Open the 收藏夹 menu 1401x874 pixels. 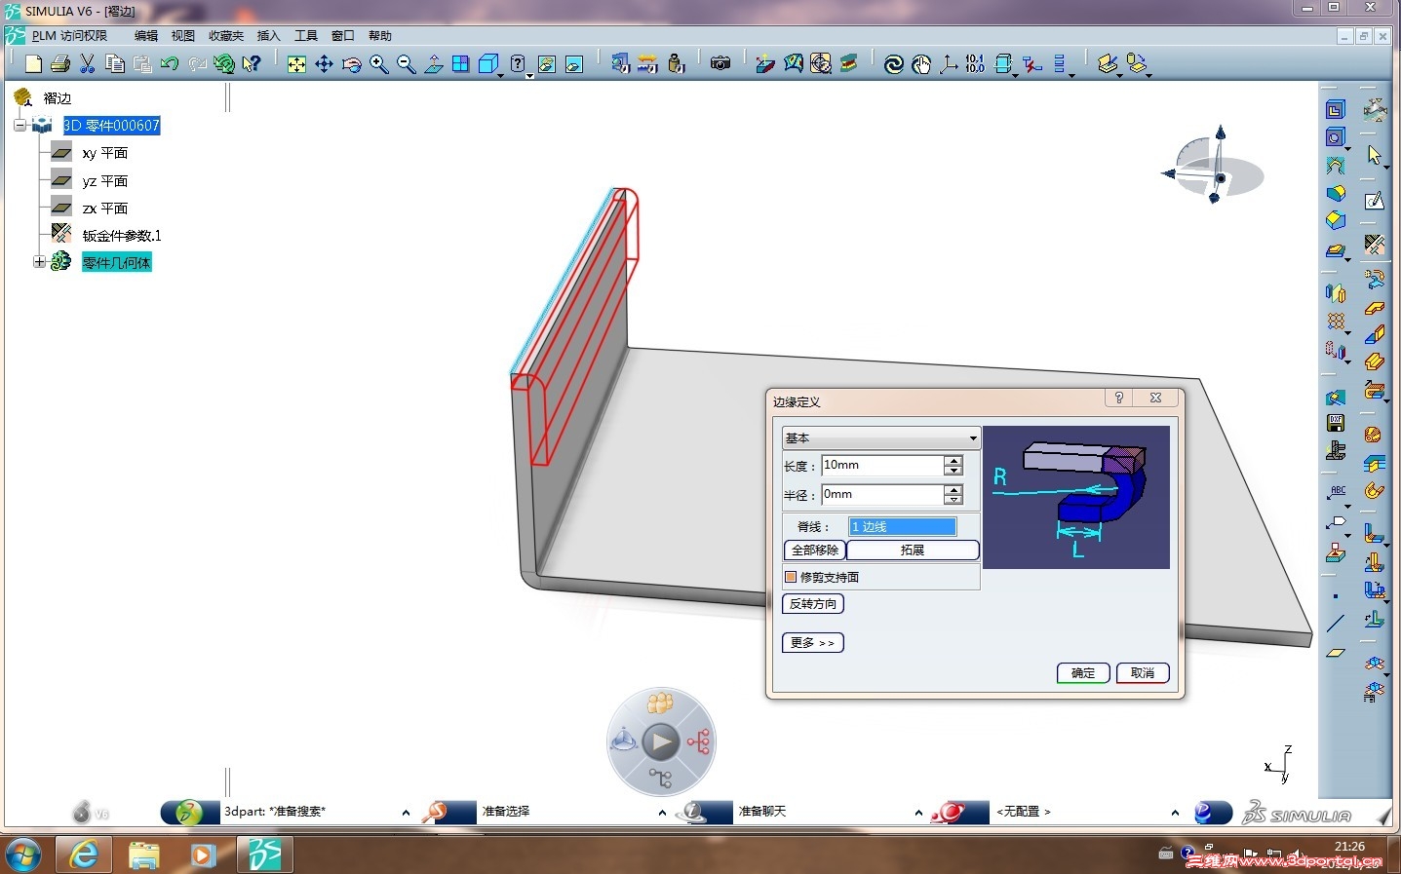coord(226,36)
